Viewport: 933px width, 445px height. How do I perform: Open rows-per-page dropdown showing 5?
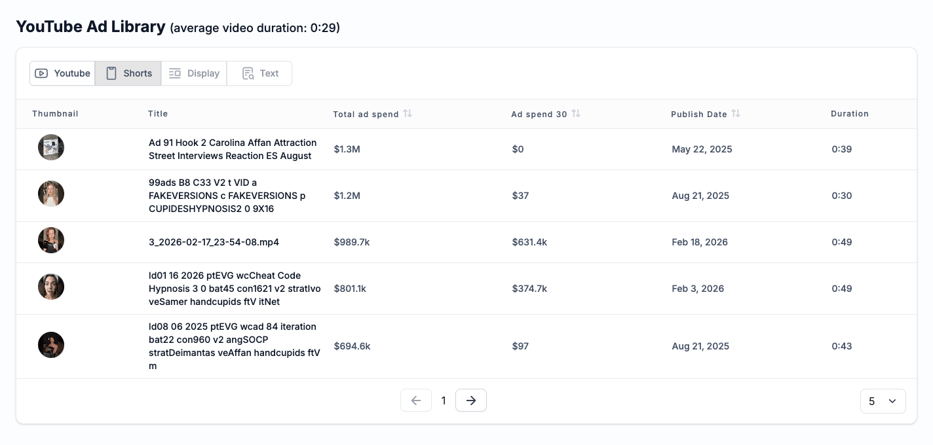883,401
